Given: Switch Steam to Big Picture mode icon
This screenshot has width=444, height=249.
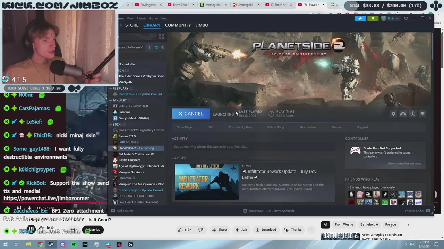Looking at the screenshot, I should tap(406, 18).
